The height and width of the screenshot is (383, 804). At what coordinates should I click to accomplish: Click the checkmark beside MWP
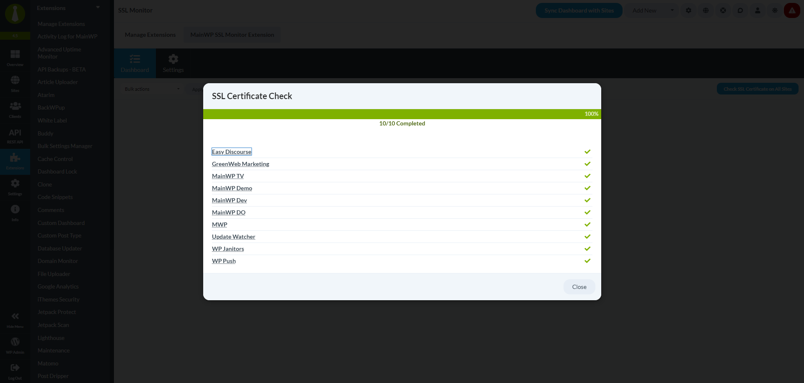pos(587,225)
